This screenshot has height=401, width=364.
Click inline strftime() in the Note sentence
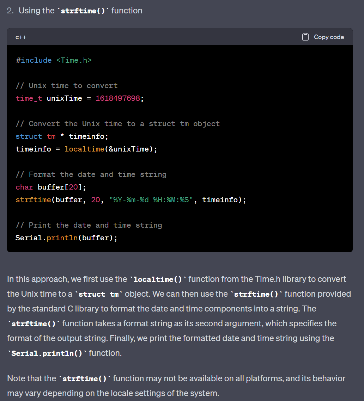point(85,379)
